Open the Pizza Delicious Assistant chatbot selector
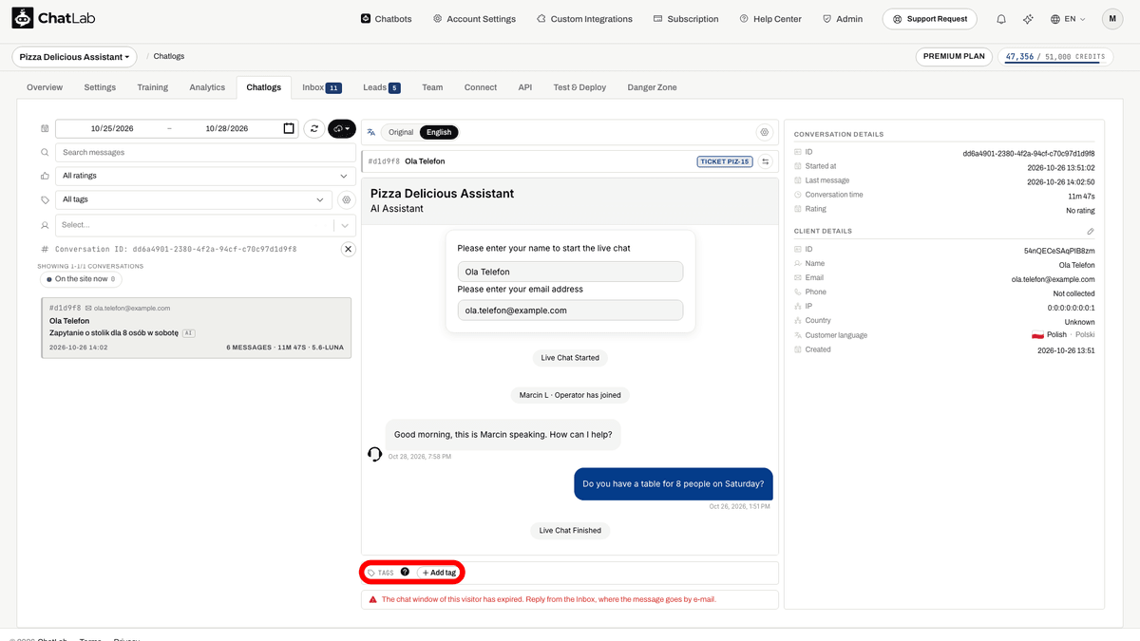 74,57
